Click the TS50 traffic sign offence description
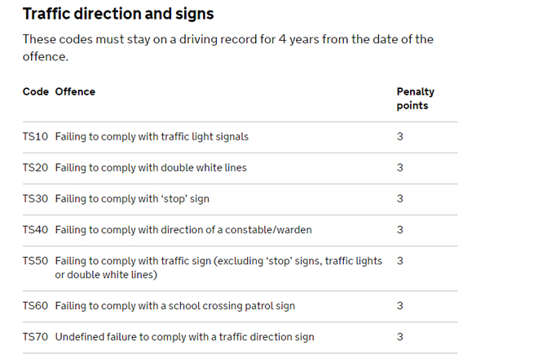 tap(218, 268)
